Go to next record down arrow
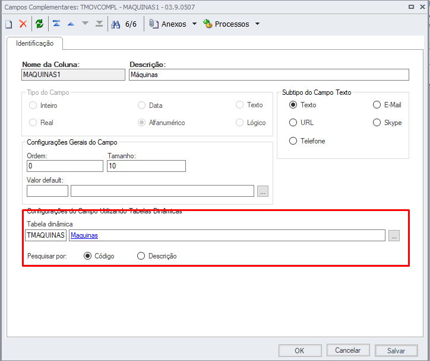This screenshot has width=430, height=361. click(86, 24)
